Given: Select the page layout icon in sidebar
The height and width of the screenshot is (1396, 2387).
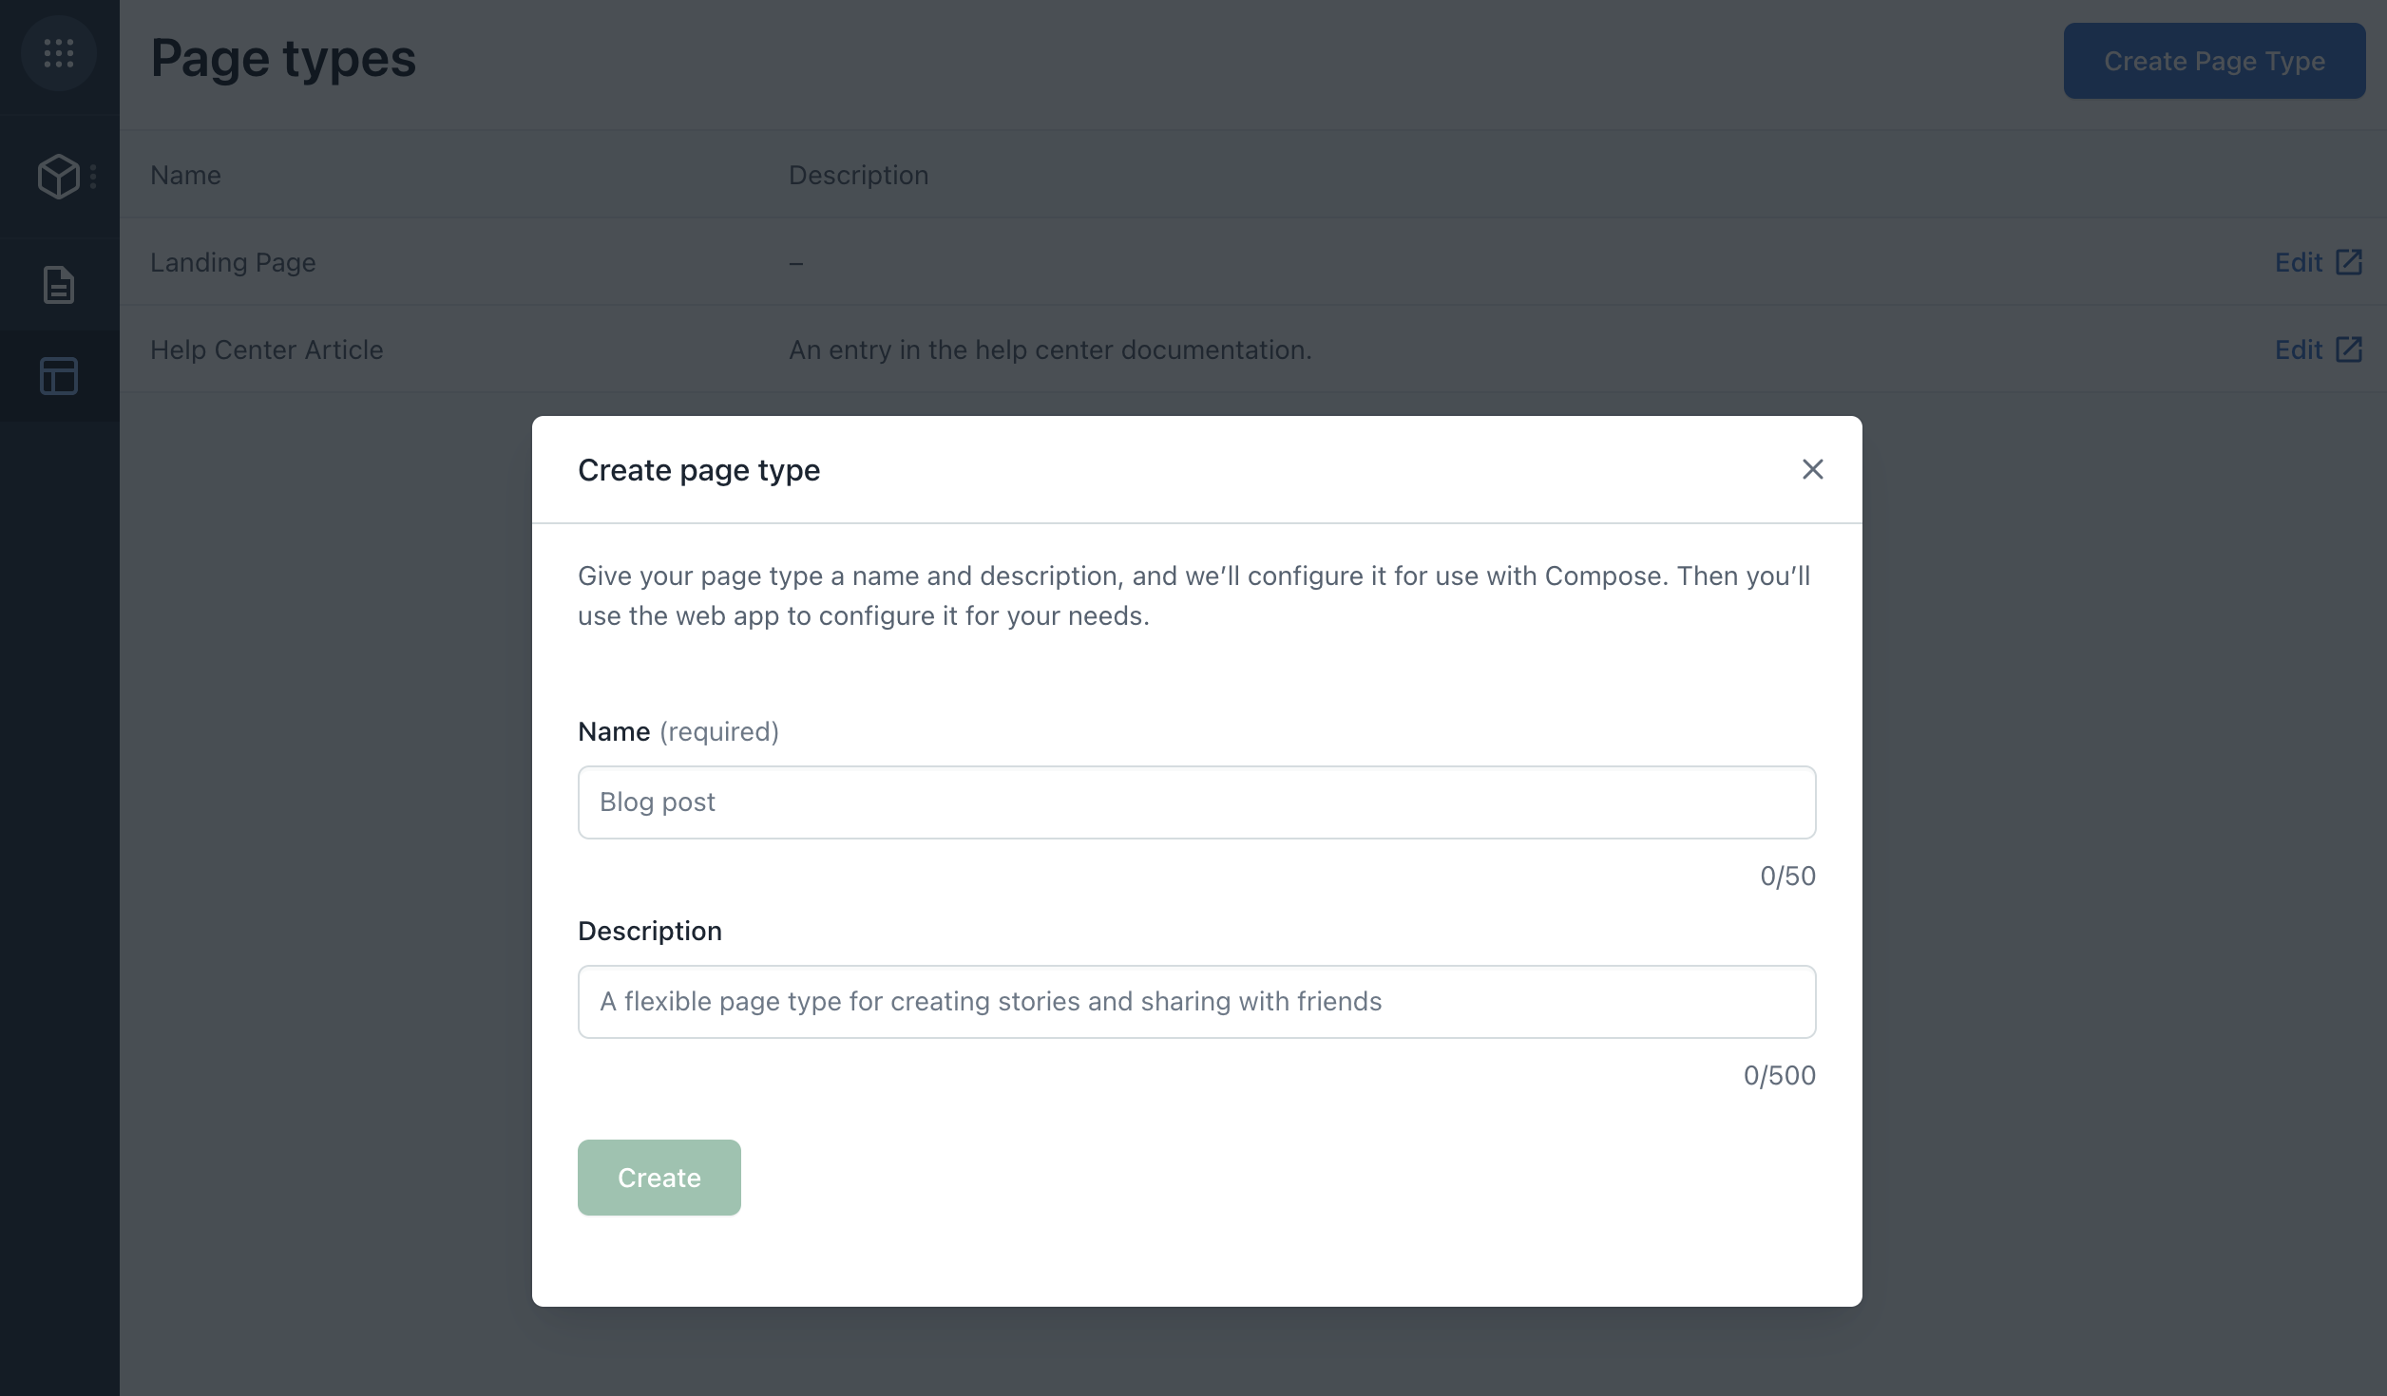Looking at the screenshot, I should click(59, 376).
